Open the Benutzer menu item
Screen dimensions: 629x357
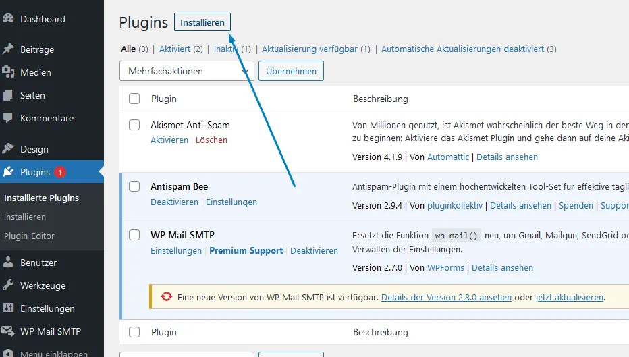(38, 263)
